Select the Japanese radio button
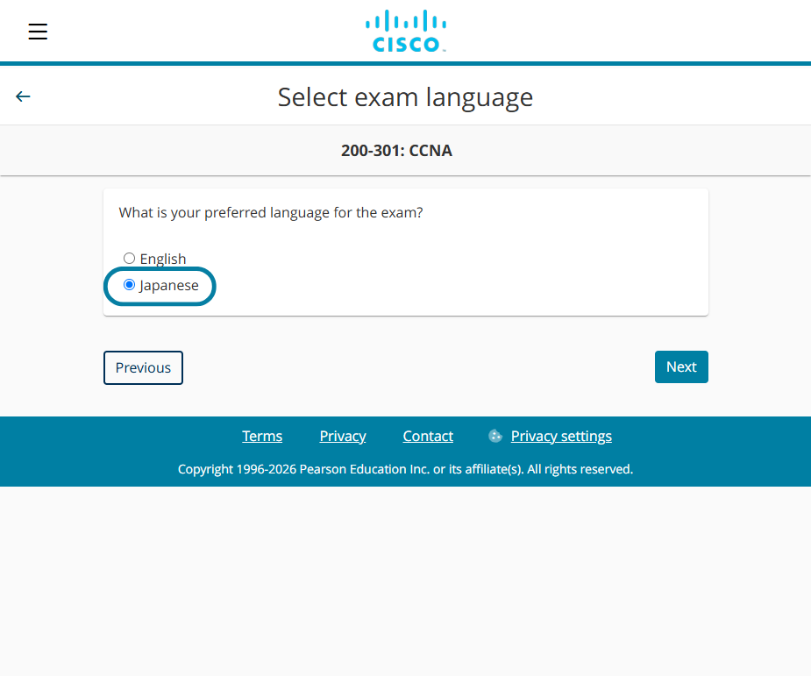 129,285
